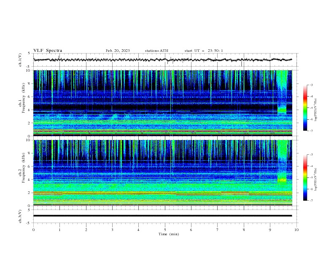Click the 4 kHz burst in ch.1 spectrogram

coord(282,110)
